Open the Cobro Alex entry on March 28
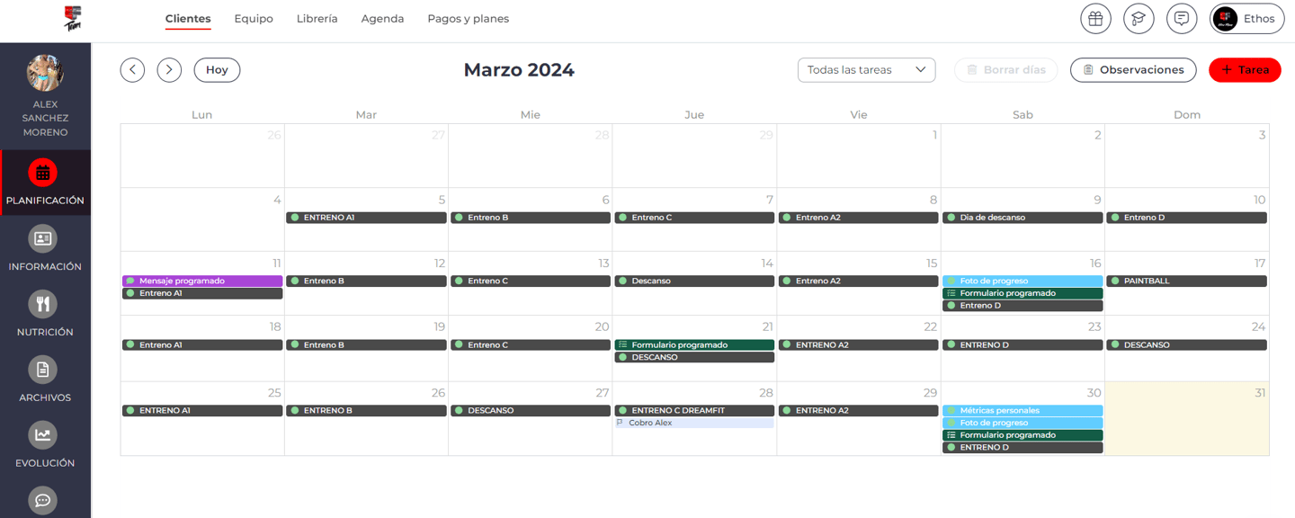 click(694, 423)
